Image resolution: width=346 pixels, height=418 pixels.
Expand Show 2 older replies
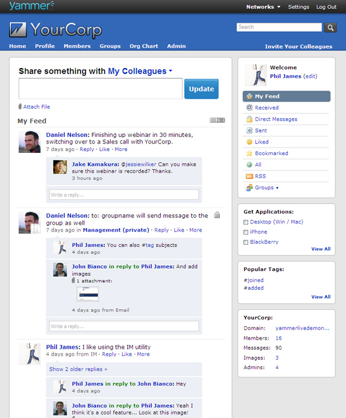(x=78, y=369)
